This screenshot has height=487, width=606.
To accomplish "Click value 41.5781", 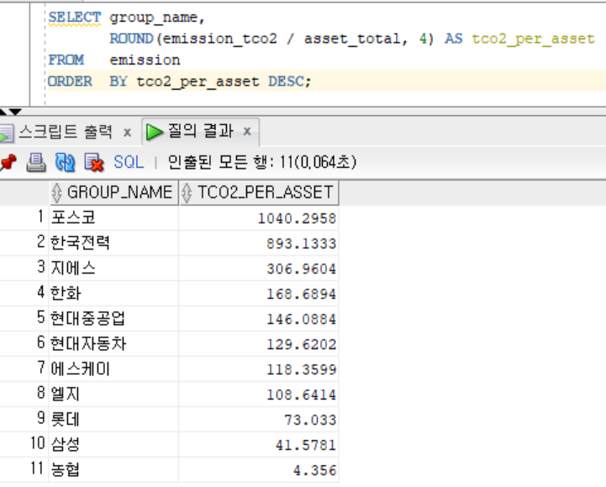I will tap(306, 445).
